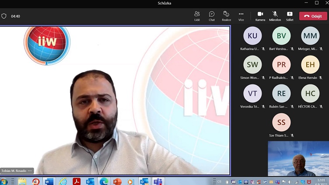Viewport: 329px width, 185px height.
Task: Select the MM Metzger avatar
Action: tap(310, 36)
